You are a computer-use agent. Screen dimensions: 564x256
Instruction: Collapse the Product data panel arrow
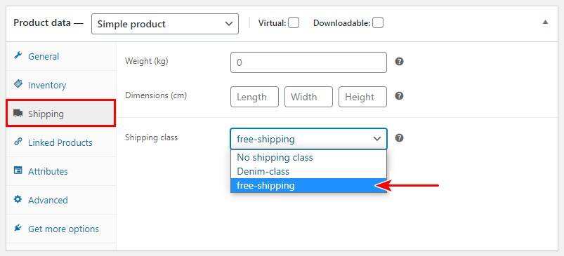(x=545, y=22)
